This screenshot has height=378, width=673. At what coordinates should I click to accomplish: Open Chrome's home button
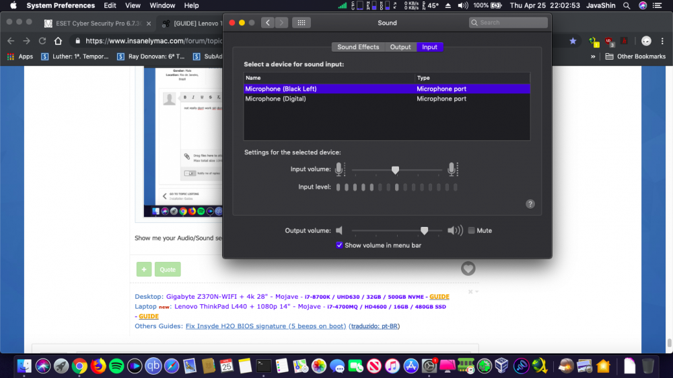pos(58,41)
